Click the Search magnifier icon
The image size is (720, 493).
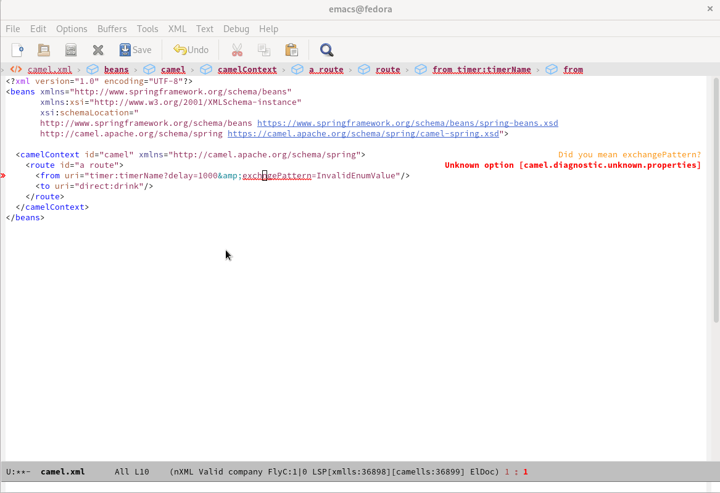[x=326, y=50]
